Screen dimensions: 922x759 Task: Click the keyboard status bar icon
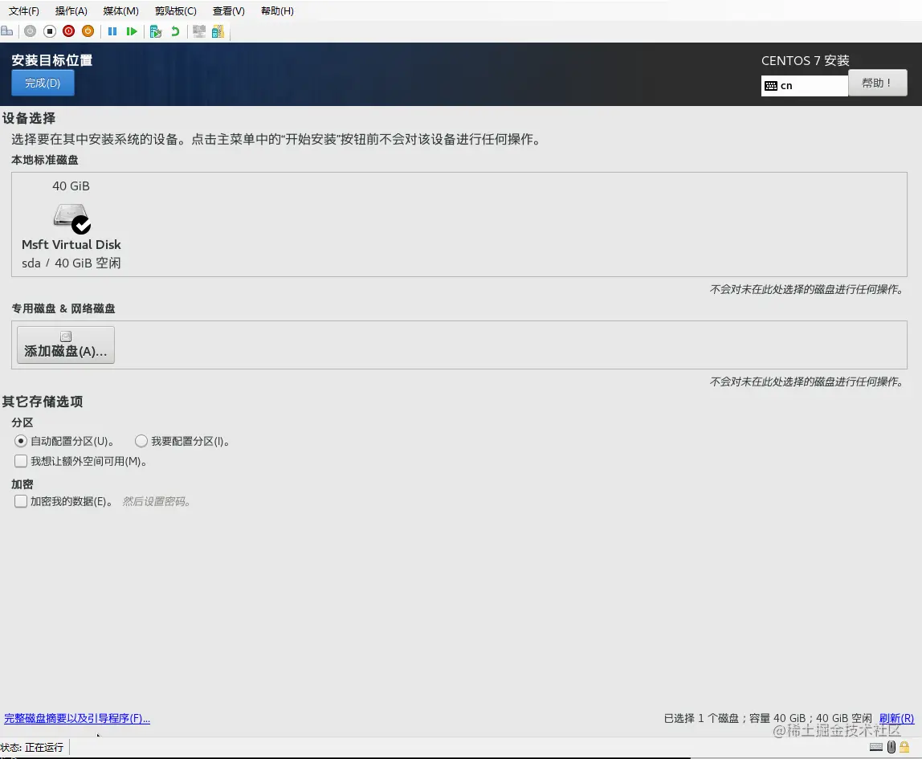pos(876,747)
